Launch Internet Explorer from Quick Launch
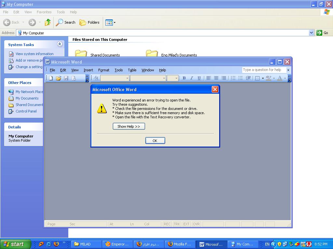This screenshot has width=333, height=249. click(x=49, y=244)
